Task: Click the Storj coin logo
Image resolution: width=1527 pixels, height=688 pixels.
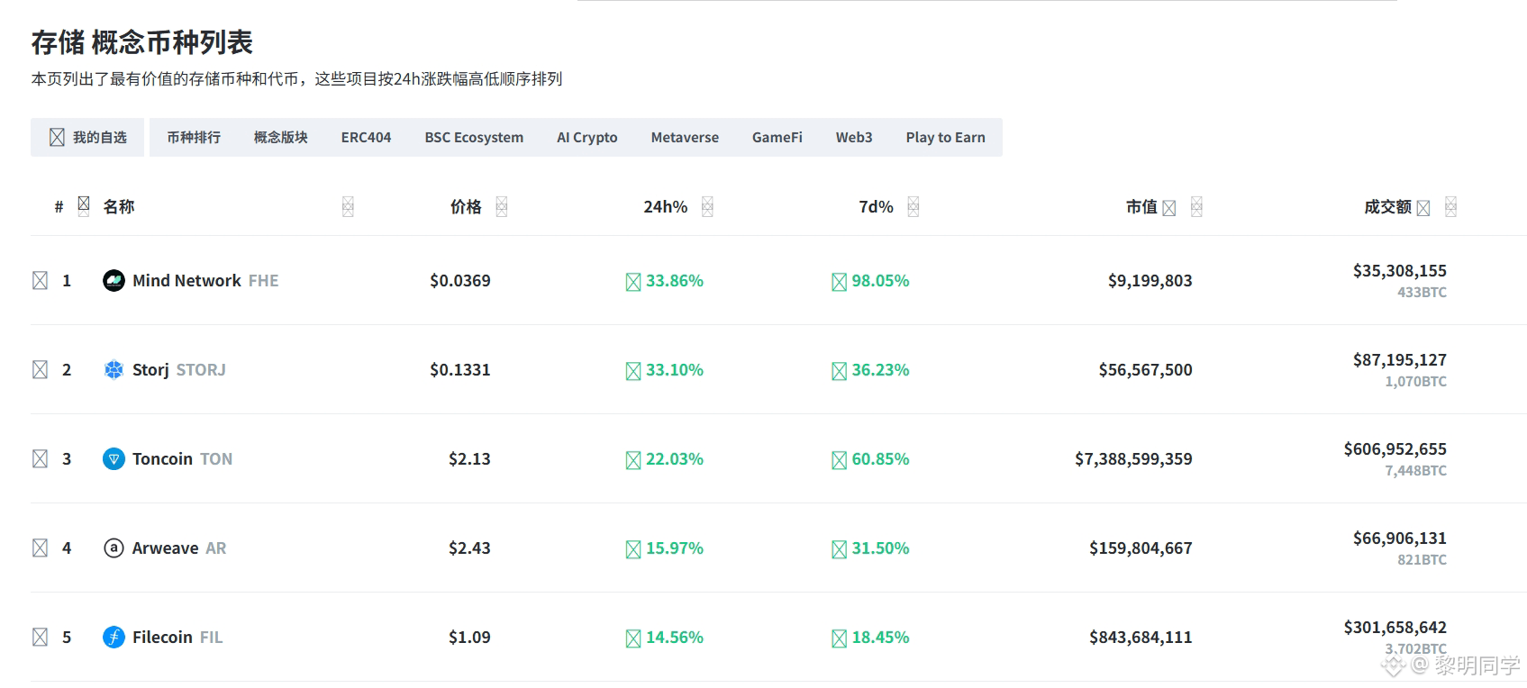Action: (x=114, y=370)
